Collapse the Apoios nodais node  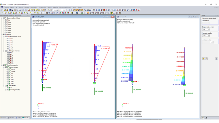[x=4, y=67]
